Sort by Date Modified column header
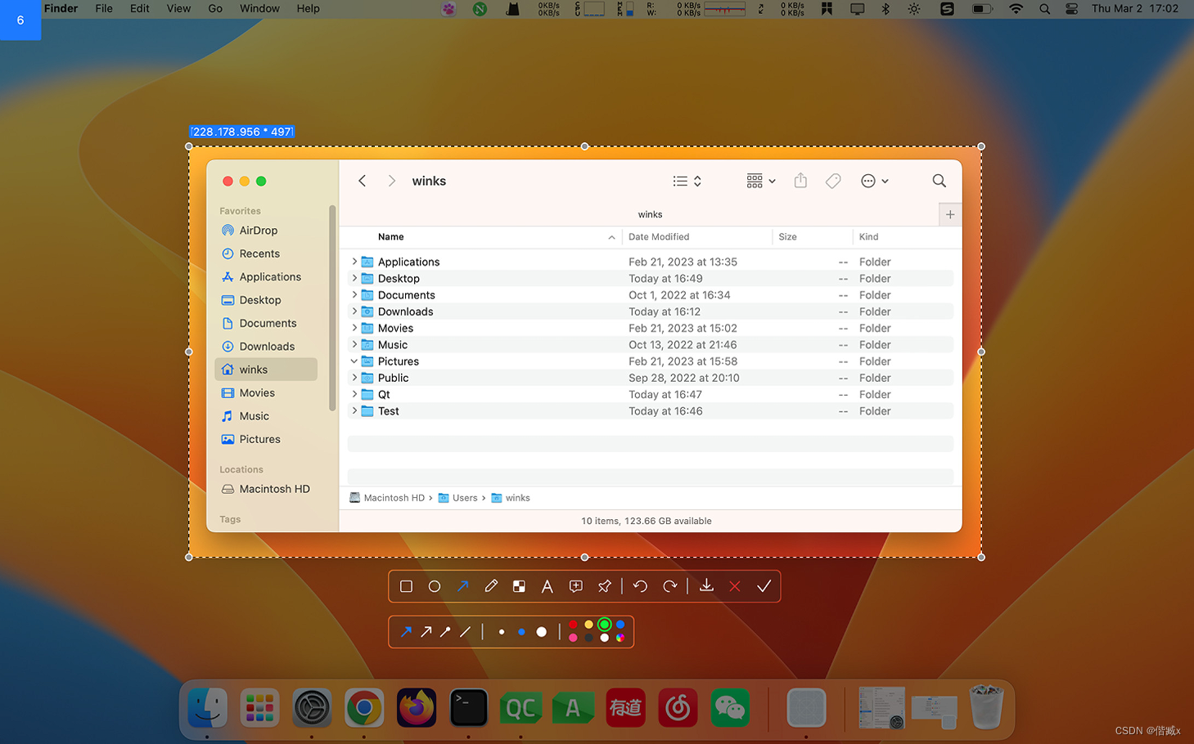 [659, 237]
